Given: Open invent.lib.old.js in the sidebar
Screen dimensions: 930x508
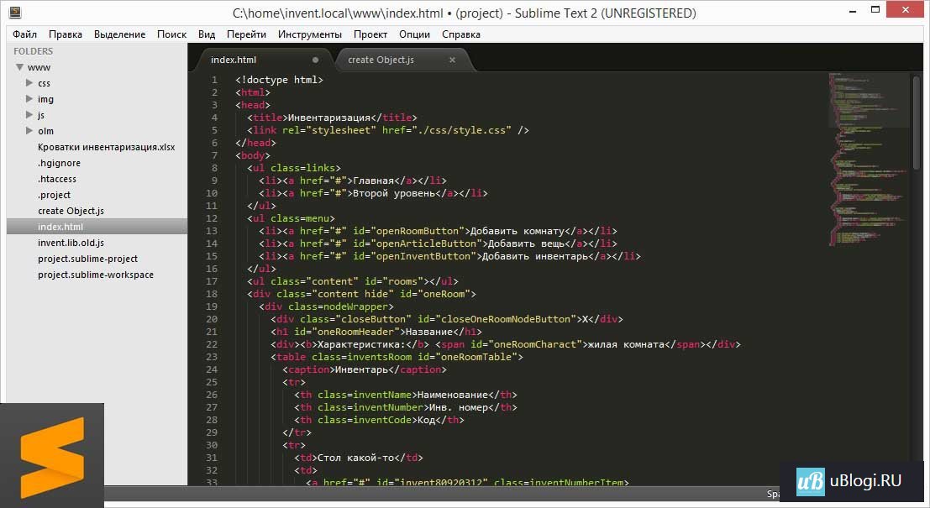Looking at the screenshot, I should click(x=71, y=243).
